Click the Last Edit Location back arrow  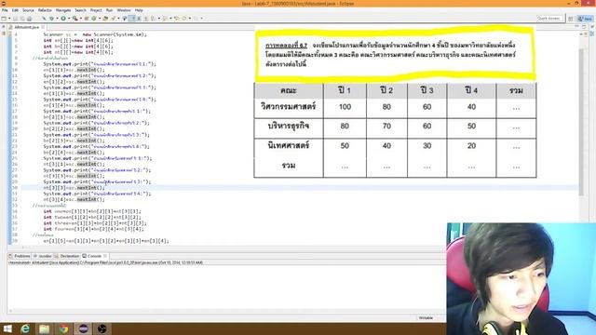coord(177,19)
